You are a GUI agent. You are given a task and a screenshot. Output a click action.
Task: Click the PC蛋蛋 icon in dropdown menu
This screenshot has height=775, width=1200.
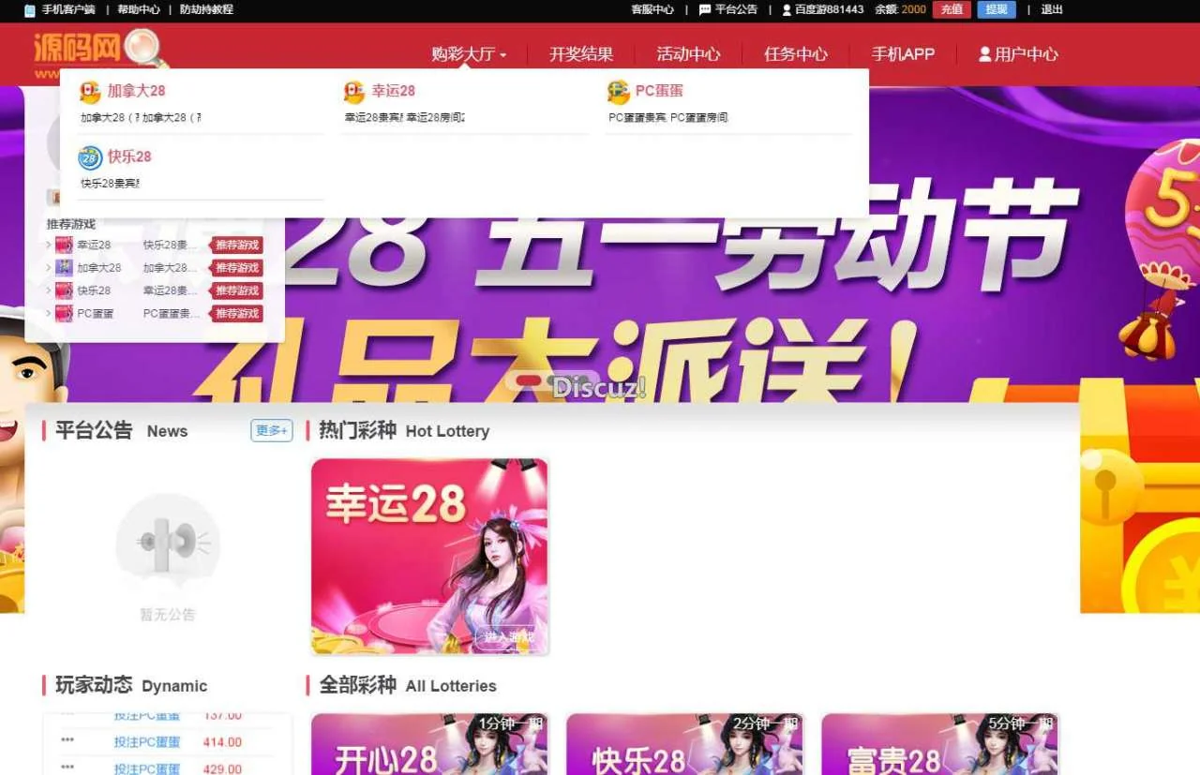[619, 92]
